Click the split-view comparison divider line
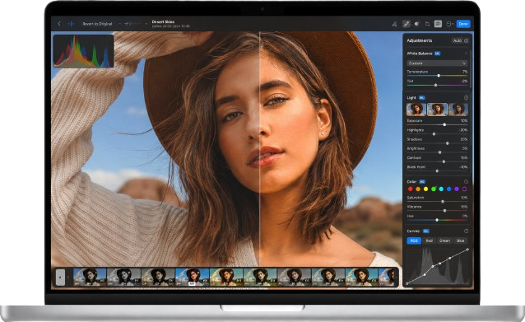525x322 pixels. point(260,149)
